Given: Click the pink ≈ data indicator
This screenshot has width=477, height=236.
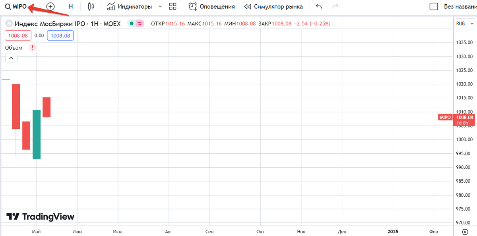Looking at the screenshot, I should [140, 24].
